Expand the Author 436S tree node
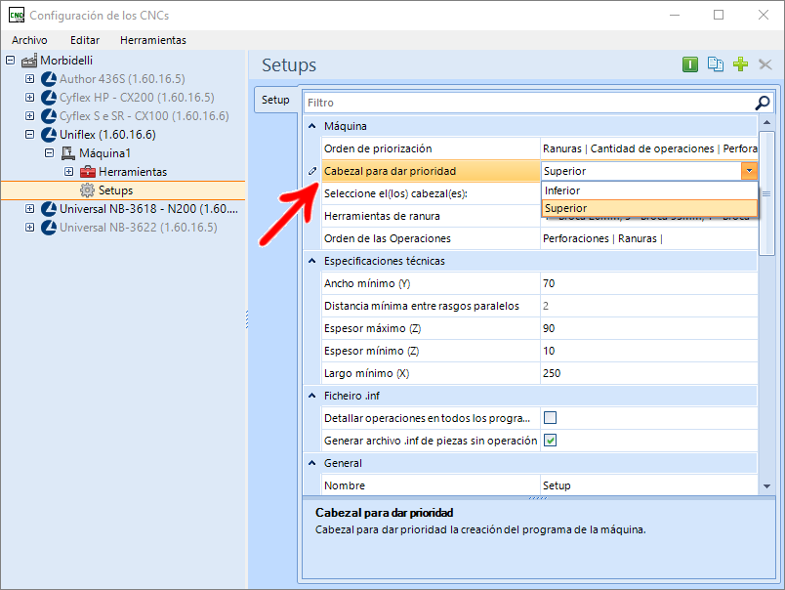This screenshot has height=590, width=785. (x=29, y=79)
